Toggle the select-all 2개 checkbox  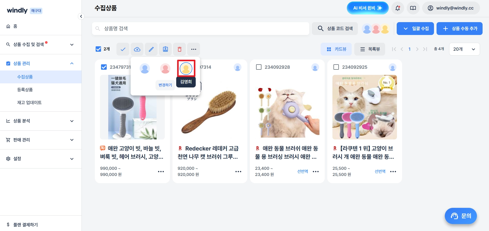pyautogui.click(x=98, y=49)
